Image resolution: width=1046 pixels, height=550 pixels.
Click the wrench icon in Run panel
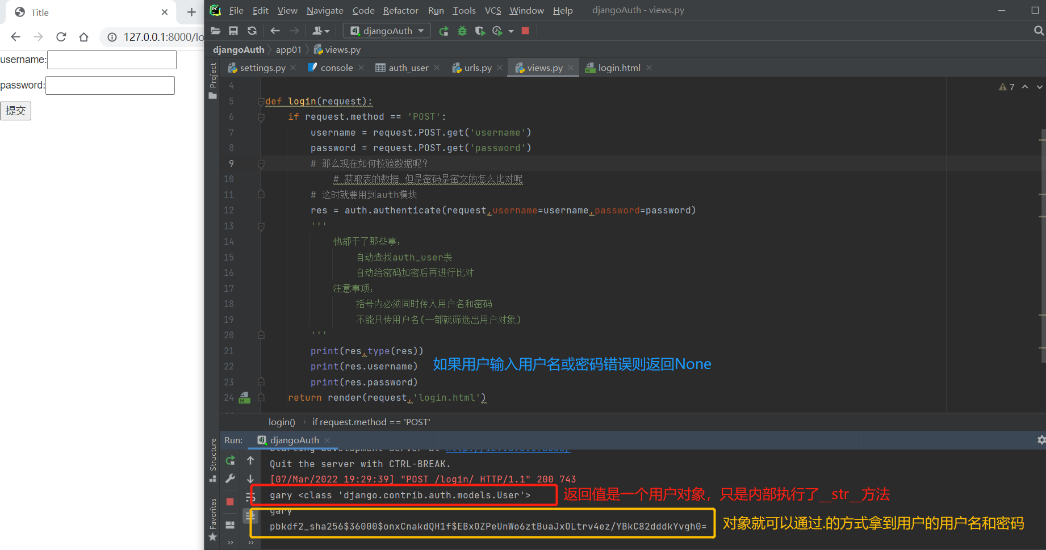click(x=230, y=478)
